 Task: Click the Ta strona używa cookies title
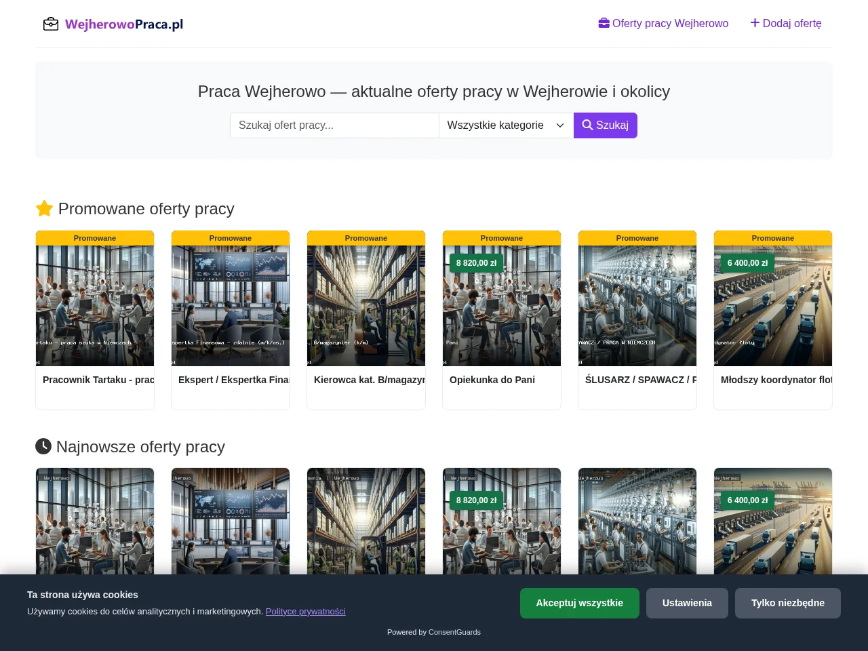83,595
